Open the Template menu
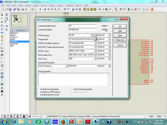Image resolution: width=167 pixels, height=125 pixels. click(69, 5)
